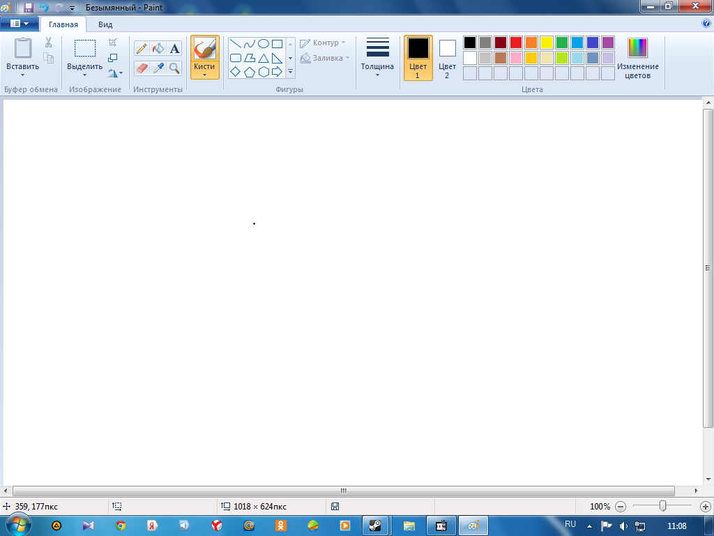Expand the shapes gallery more arrow
The width and height of the screenshot is (714, 536).
(x=290, y=72)
